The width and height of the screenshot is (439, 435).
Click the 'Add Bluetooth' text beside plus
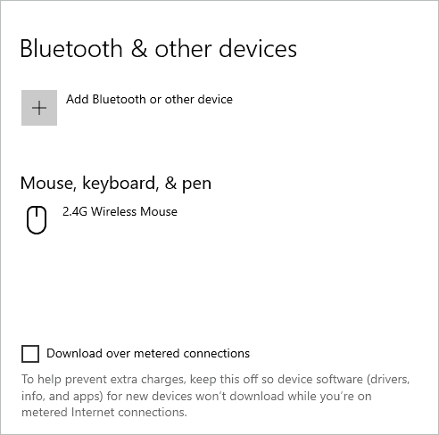pyautogui.click(x=106, y=99)
